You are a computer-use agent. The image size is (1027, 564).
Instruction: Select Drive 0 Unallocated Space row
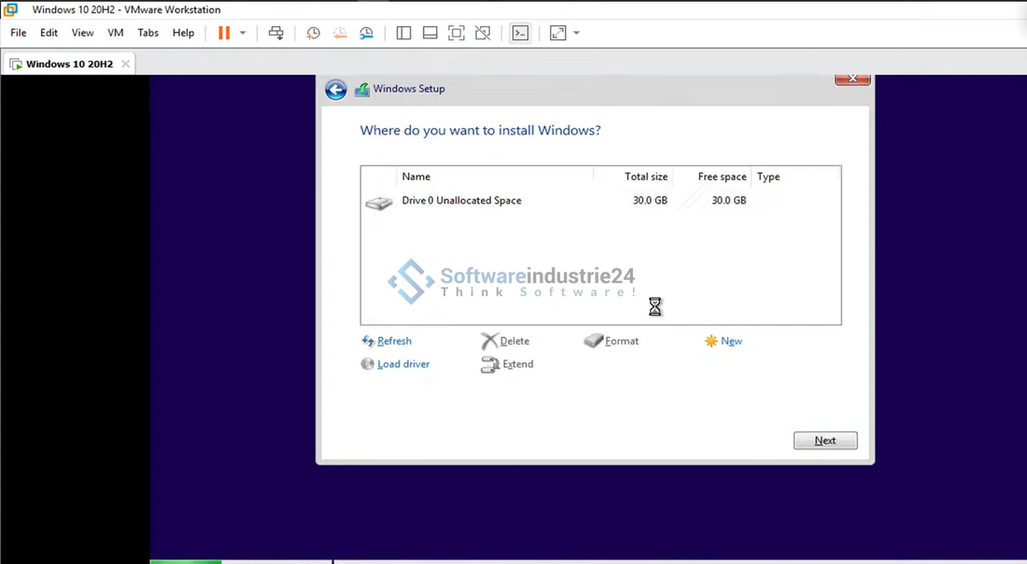[461, 201]
